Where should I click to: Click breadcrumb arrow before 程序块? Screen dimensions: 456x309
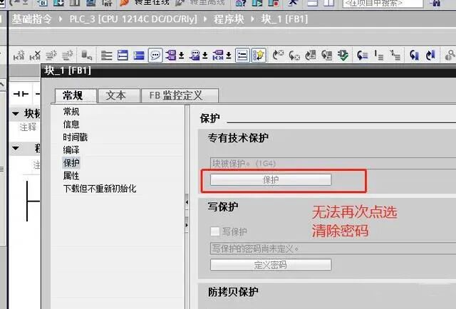tap(205, 19)
